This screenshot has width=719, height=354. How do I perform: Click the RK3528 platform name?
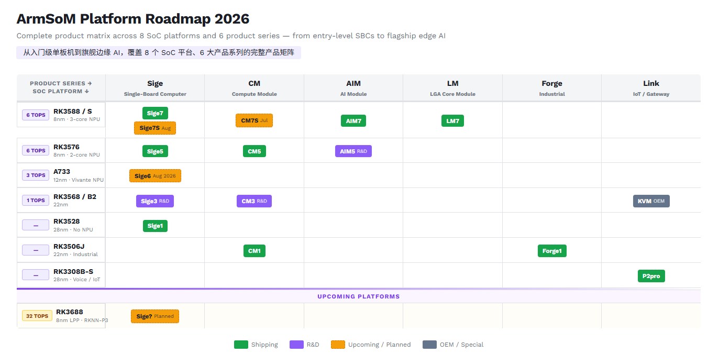67,222
